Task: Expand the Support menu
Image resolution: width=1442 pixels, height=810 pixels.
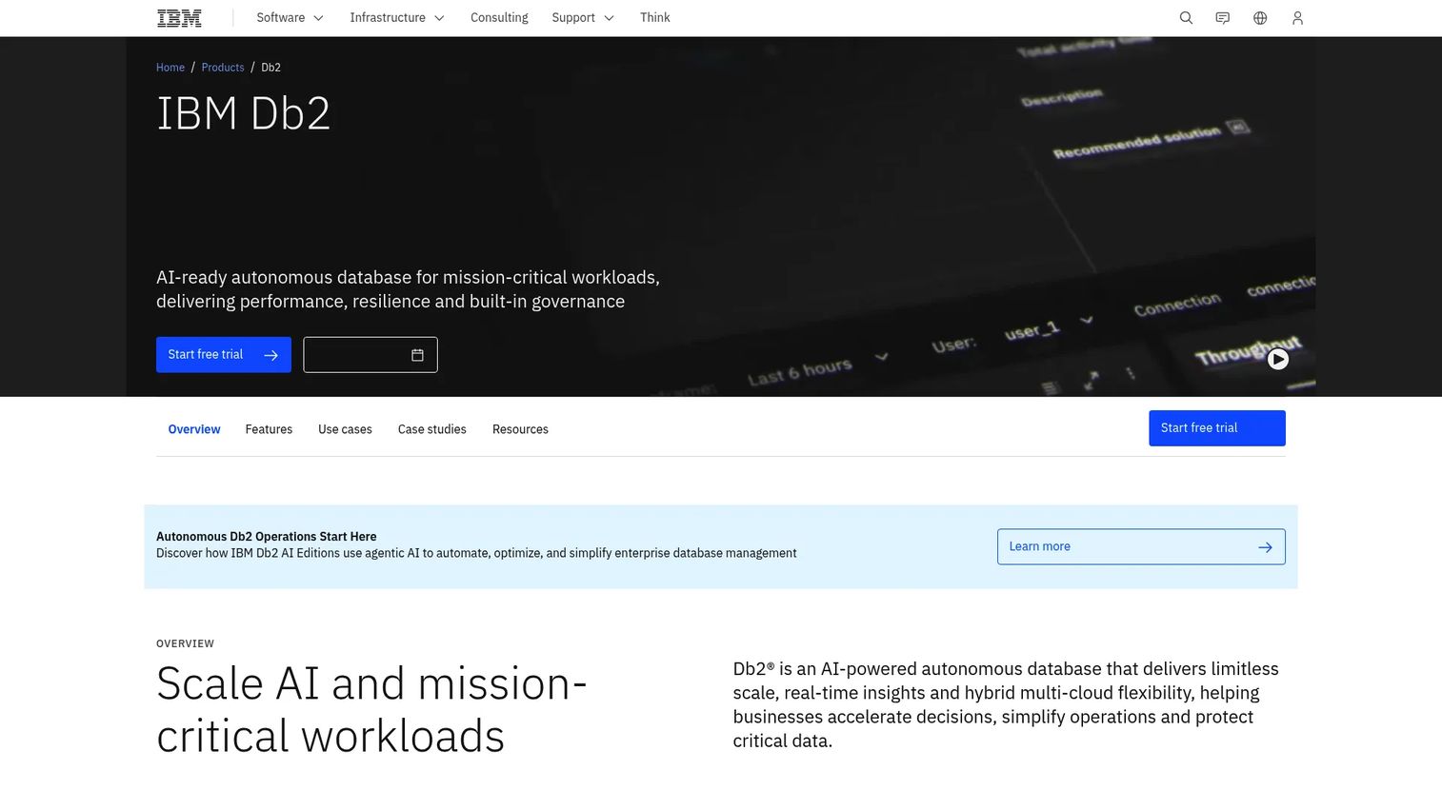Action: point(583,18)
